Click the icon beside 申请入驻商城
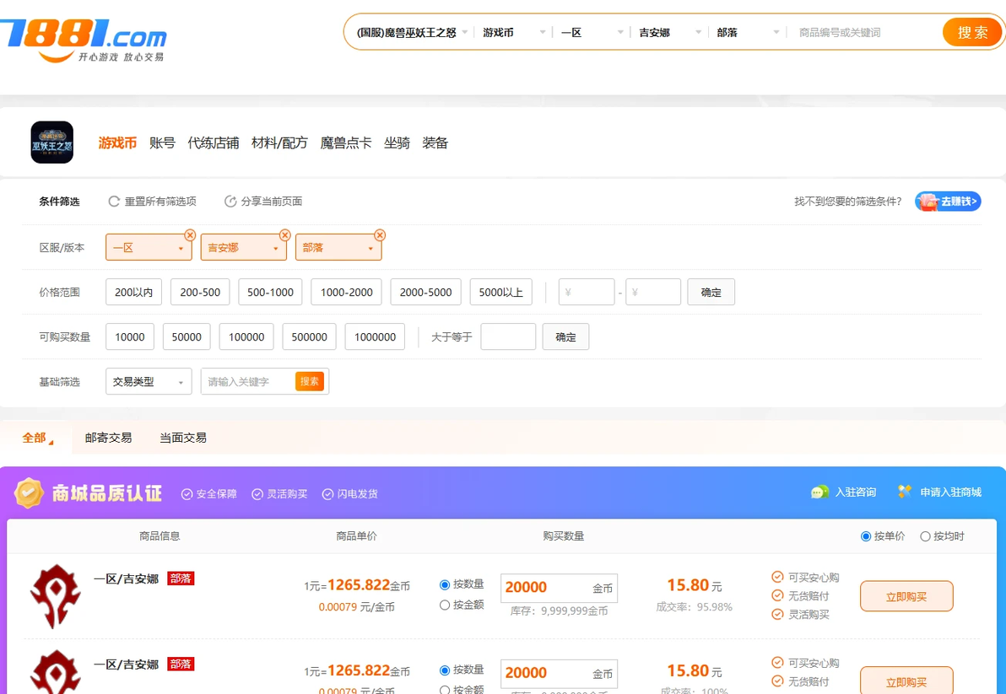1006x694 pixels. pyautogui.click(x=905, y=492)
